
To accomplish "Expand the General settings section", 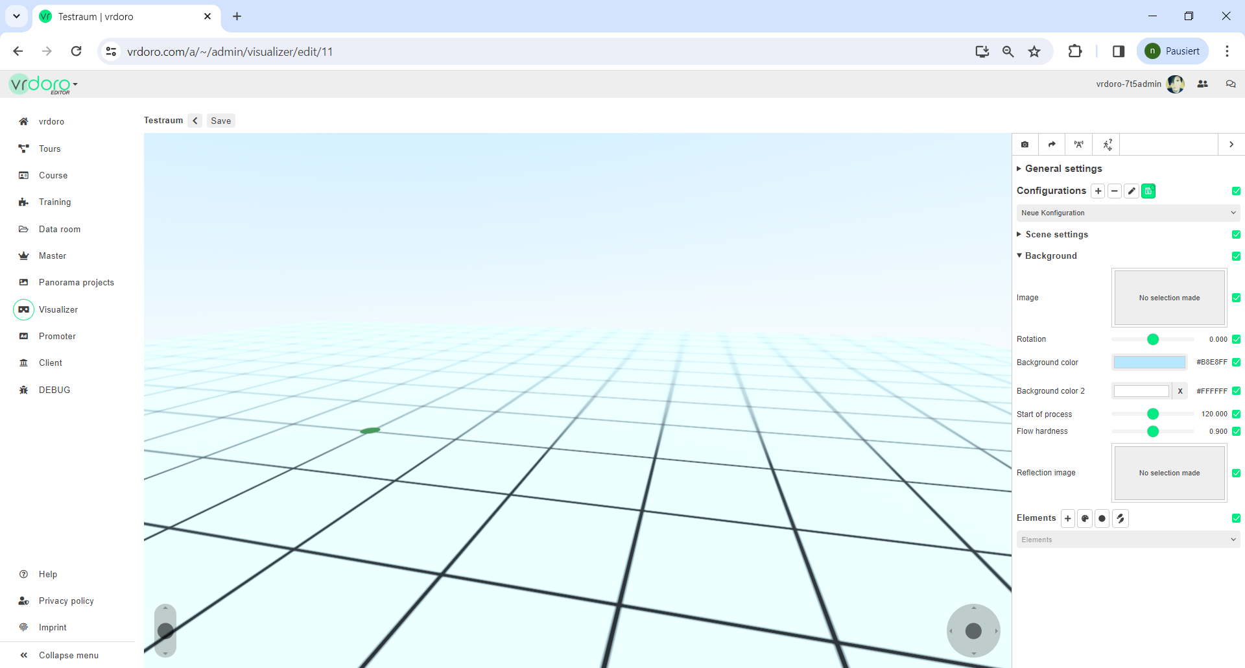I will 1063,169.
